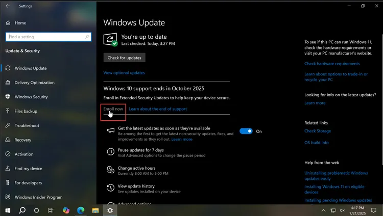The height and width of the screenshot is (216, 383).
Task: Select Windows Security in the sidebar
Action: (31, 97)
